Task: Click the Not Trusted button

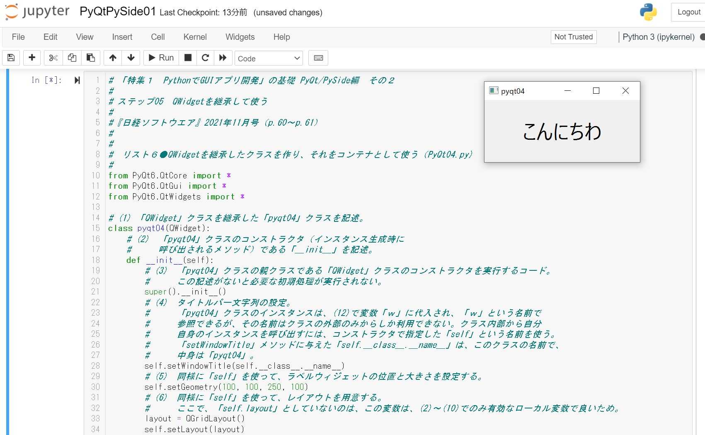Action: coord(573,37)
